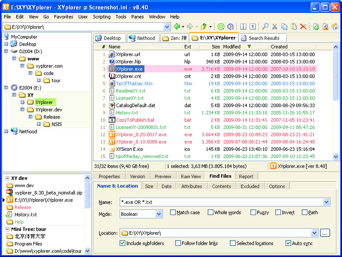Switch to the Search Results tab
342x257 pixels.
[263, 38]
